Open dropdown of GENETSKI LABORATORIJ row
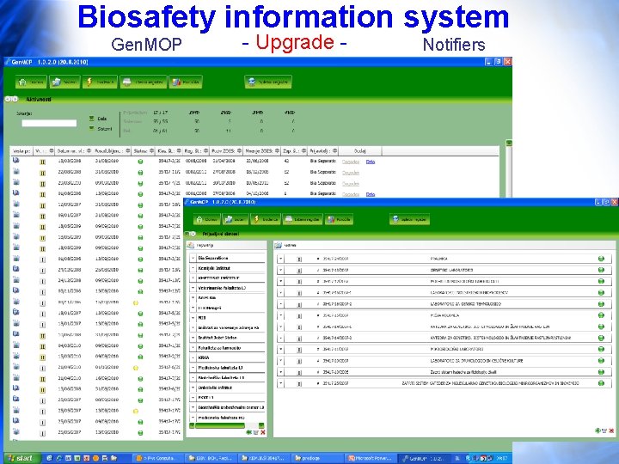Viewport: 619px width, 464px height. pyautogui.click(x=280, y=271)
